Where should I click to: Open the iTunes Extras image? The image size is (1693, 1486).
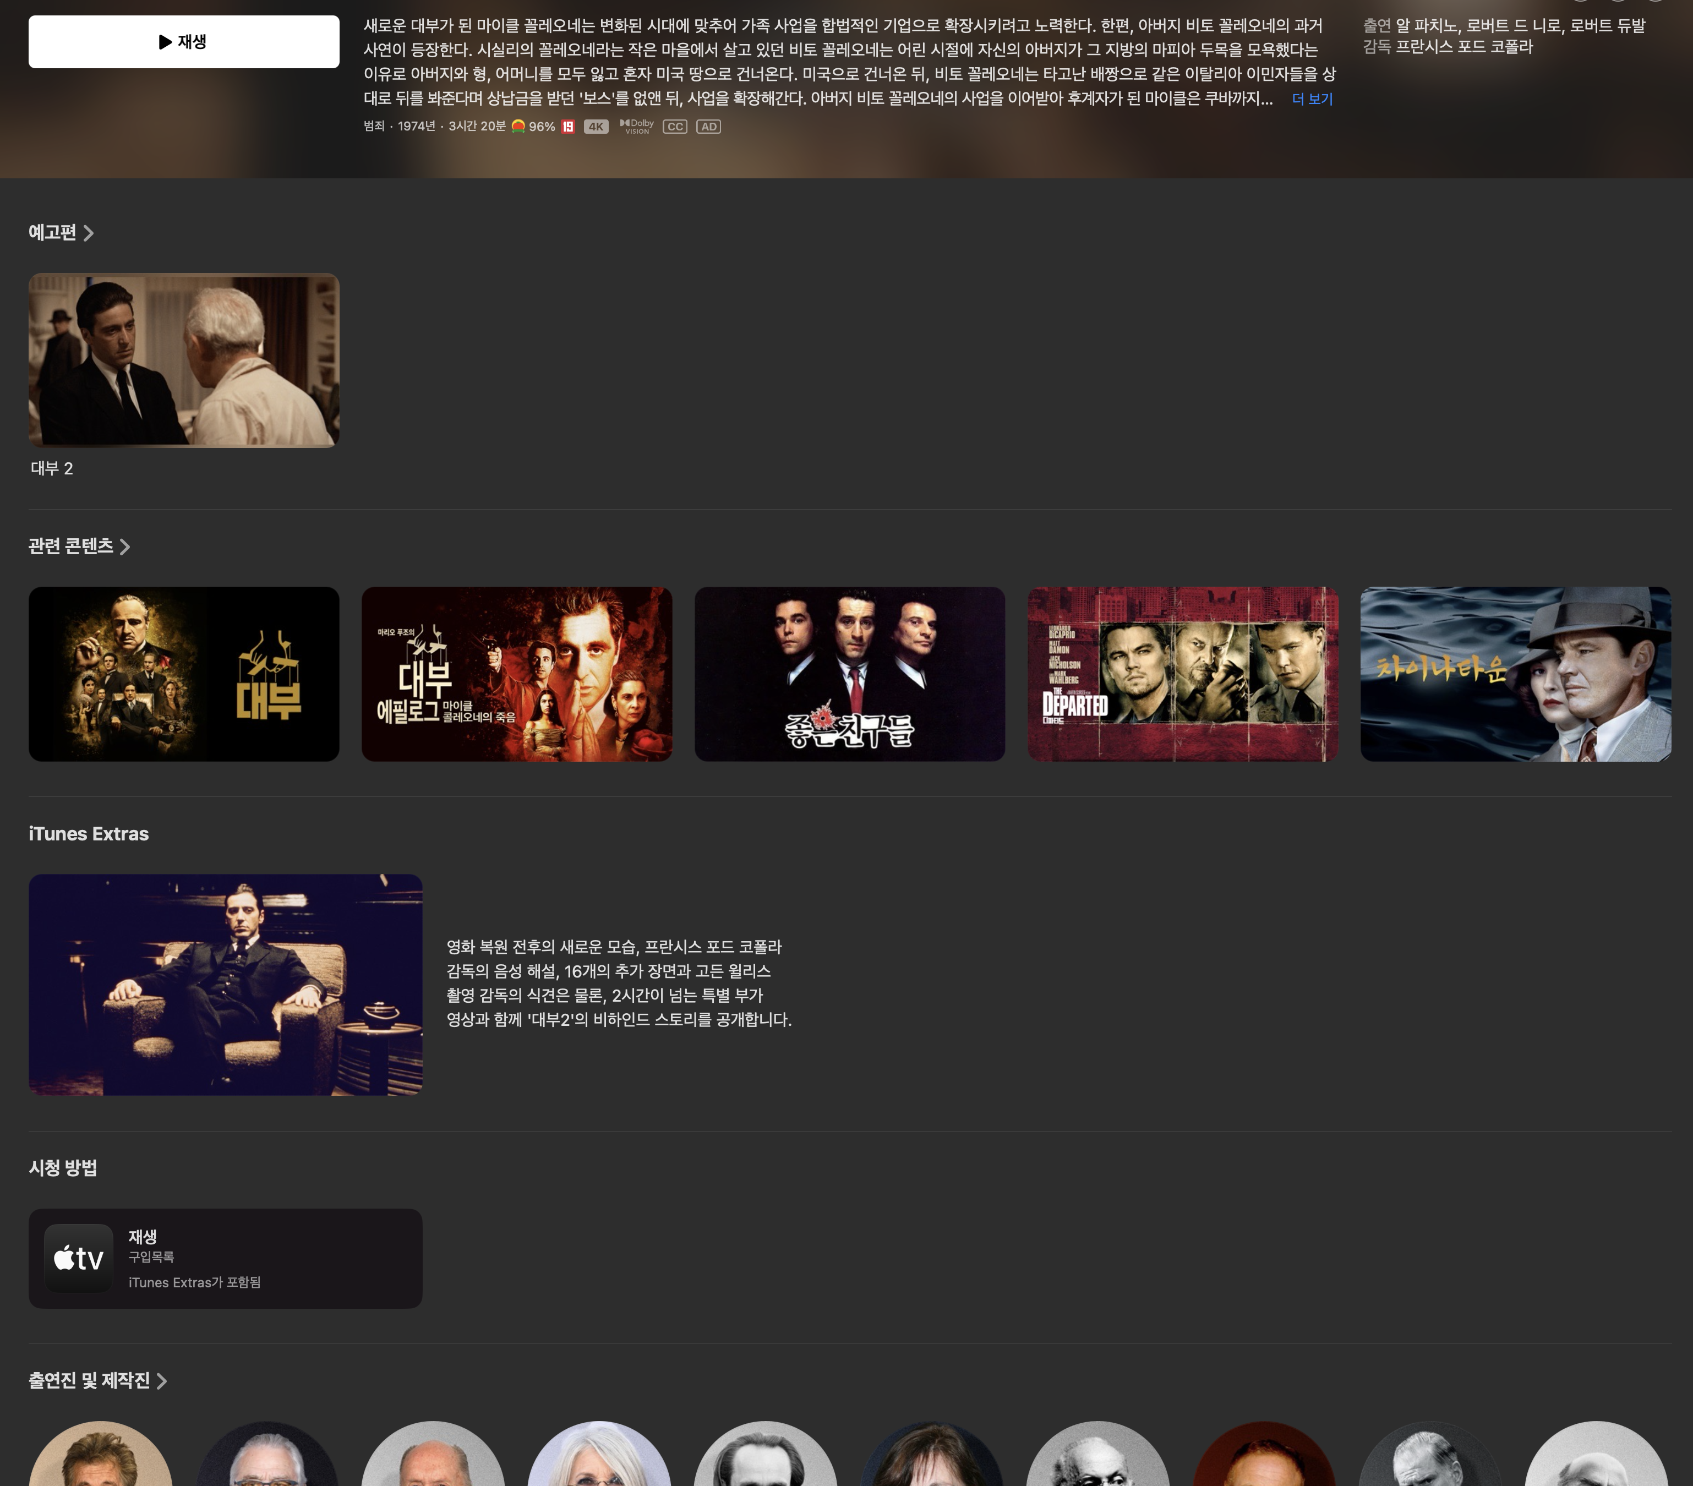(225, 985)
